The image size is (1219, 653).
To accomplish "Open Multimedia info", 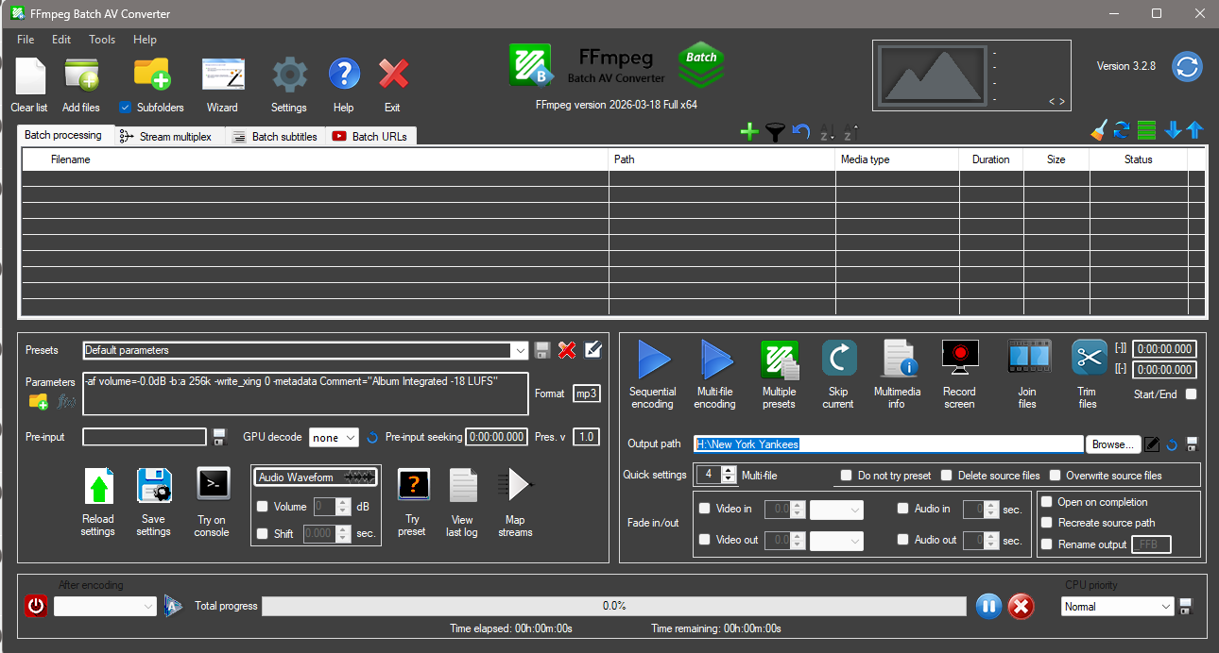I will [899, 360].
